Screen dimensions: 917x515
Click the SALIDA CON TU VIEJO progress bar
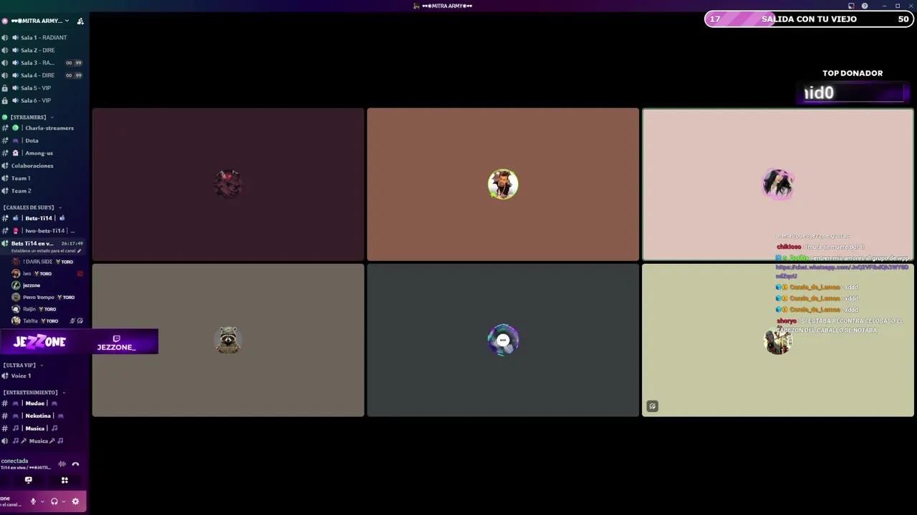pos(810,19)
